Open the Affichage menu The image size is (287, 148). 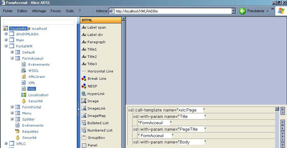tap(39, 11)
